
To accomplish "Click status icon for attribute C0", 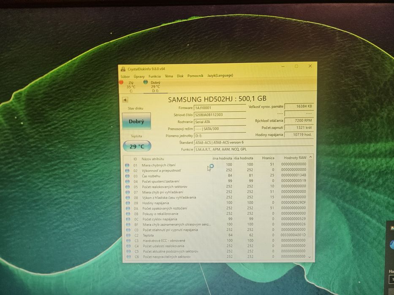I will (128, 230).
